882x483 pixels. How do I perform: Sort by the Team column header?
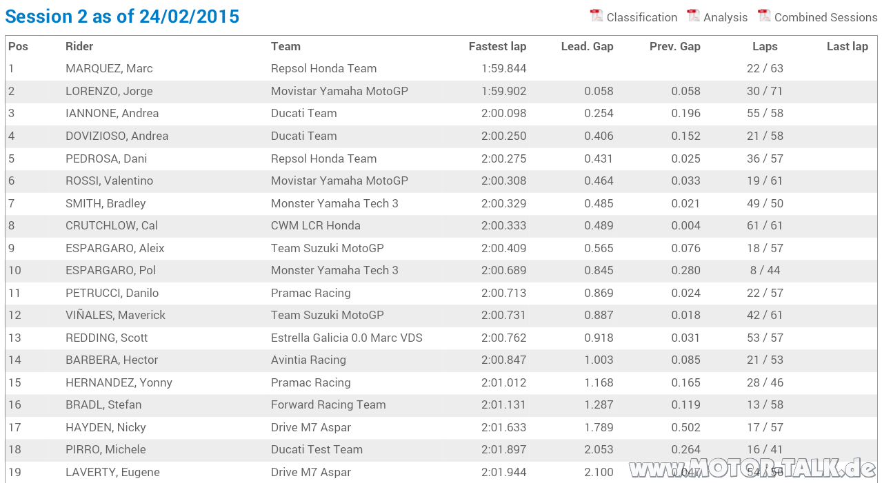point(285,46)
